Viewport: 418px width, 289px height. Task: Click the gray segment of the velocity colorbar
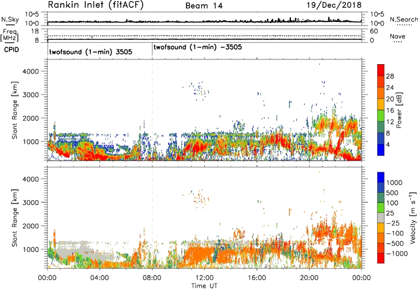381,218
